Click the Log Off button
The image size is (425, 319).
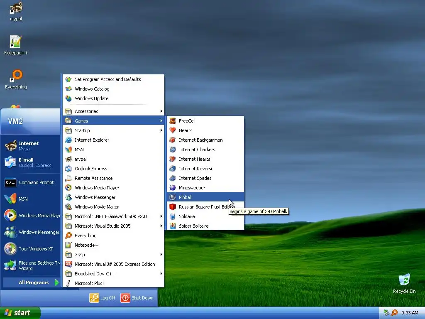coord(103,297)
